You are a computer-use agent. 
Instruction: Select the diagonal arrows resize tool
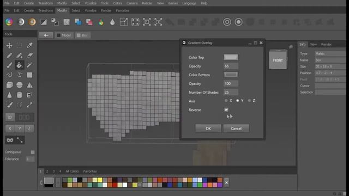tap(29, 105)
